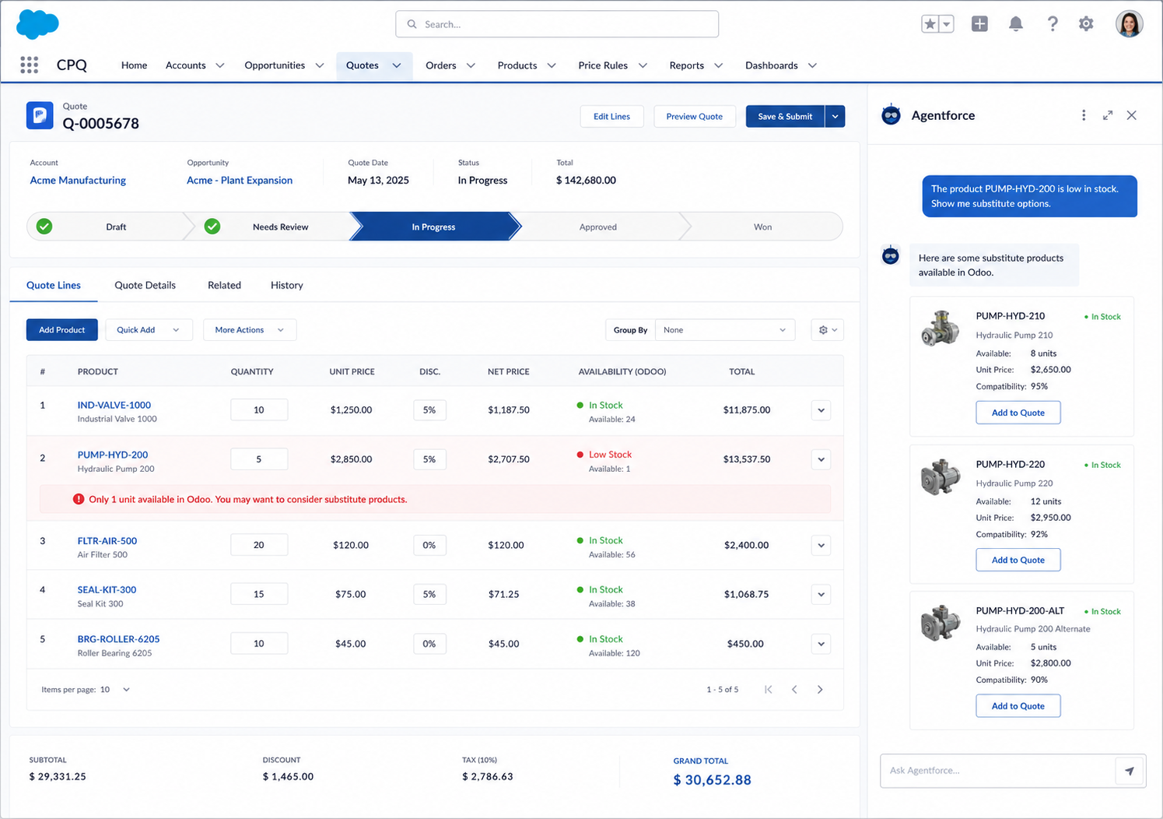Select the Won stage in the path
The width and height of the screenshot is (1163, 819).
coord(762,227)
